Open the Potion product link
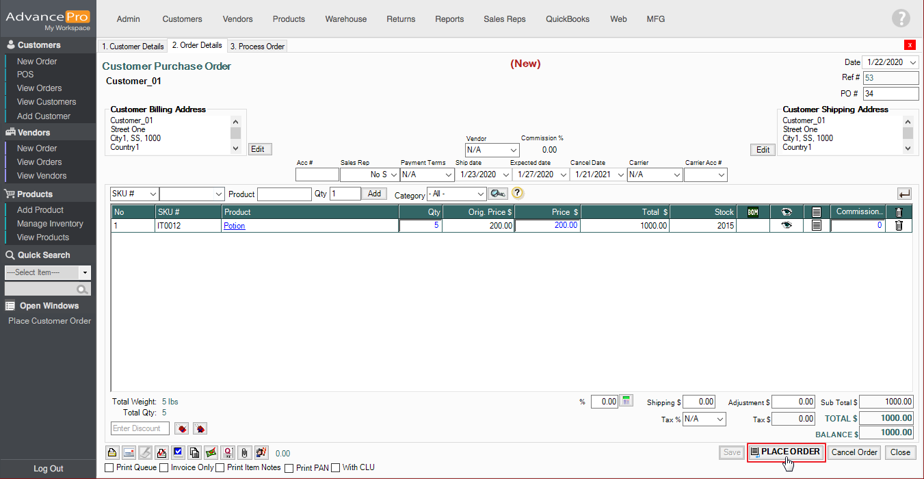The width and height of the screenshot is (924, 479). click(x=234, y=226)
